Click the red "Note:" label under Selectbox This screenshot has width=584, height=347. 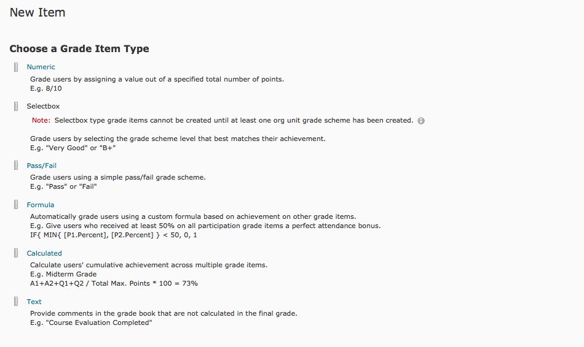tap(41, 120)
